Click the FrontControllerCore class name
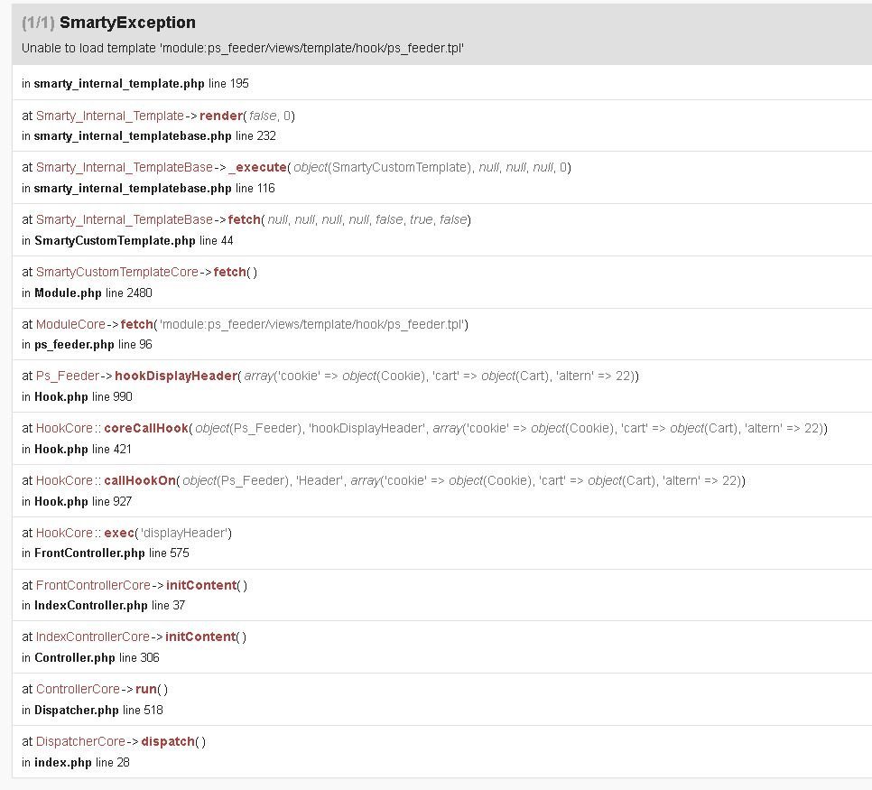Screen dimensions: 872x790 click(93, 585)
